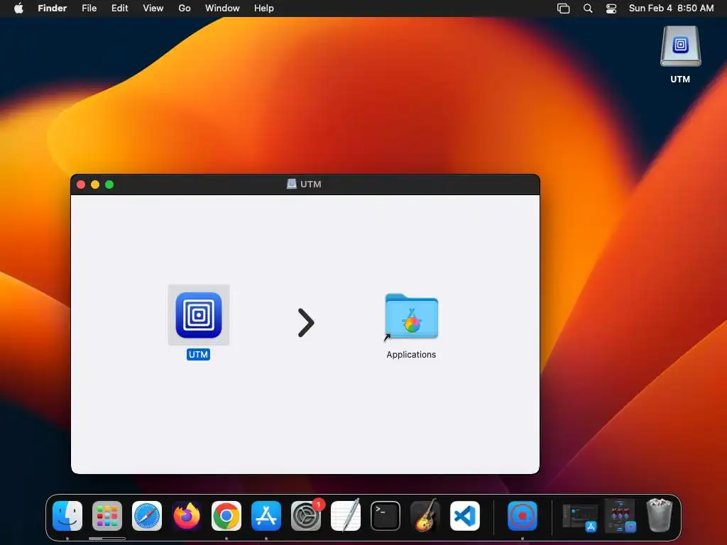Viewport: 727px width, 545px height.
Task: Open Control Center in menu bar
Action: (x=611, y=9)
